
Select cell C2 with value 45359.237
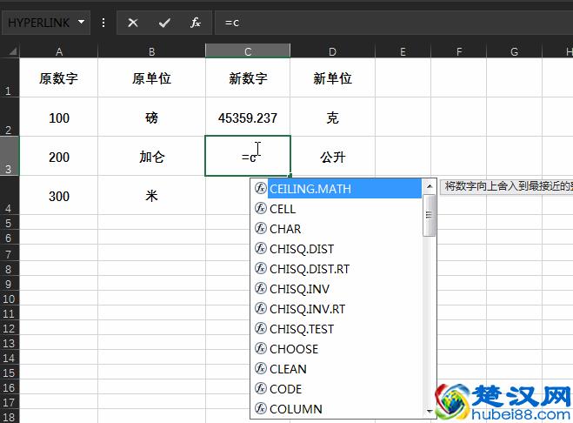coord(248,117)
